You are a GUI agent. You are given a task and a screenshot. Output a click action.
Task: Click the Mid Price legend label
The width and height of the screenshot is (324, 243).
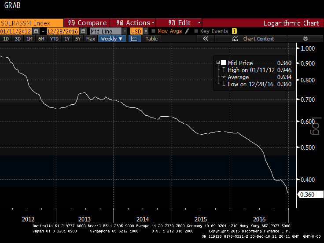tap(240, 63)
